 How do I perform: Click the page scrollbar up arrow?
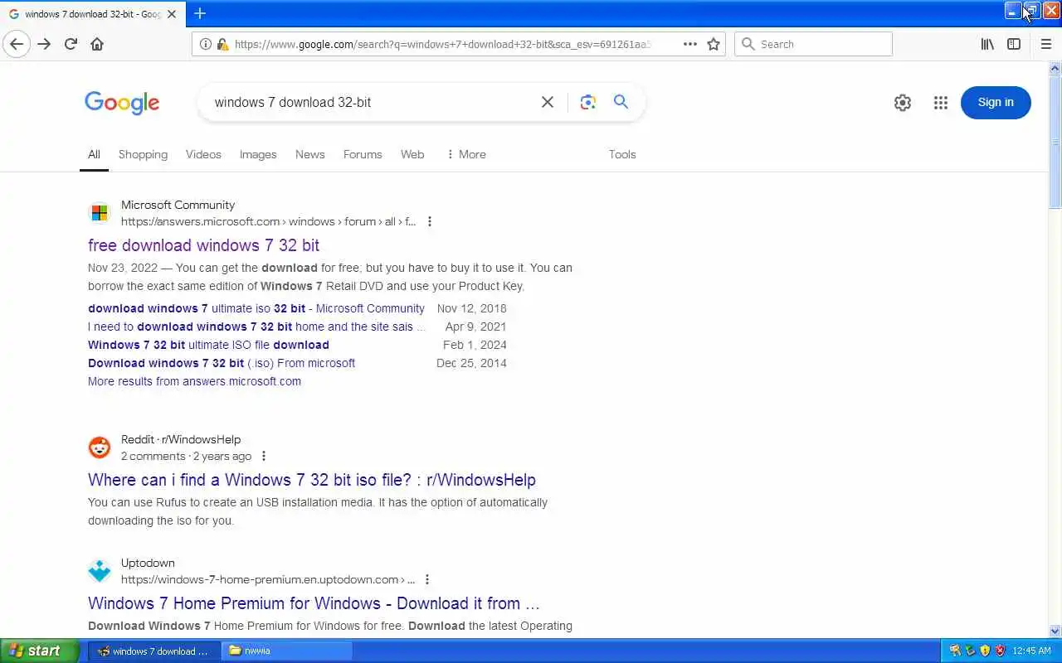pos(1055,68)
